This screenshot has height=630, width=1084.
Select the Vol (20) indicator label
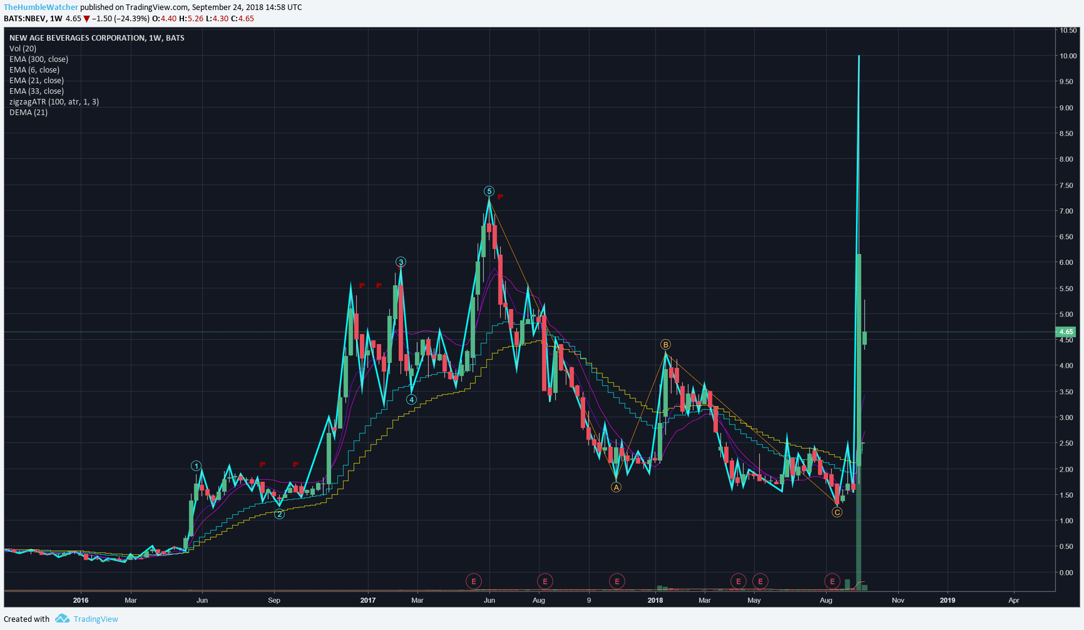(23, 49)
